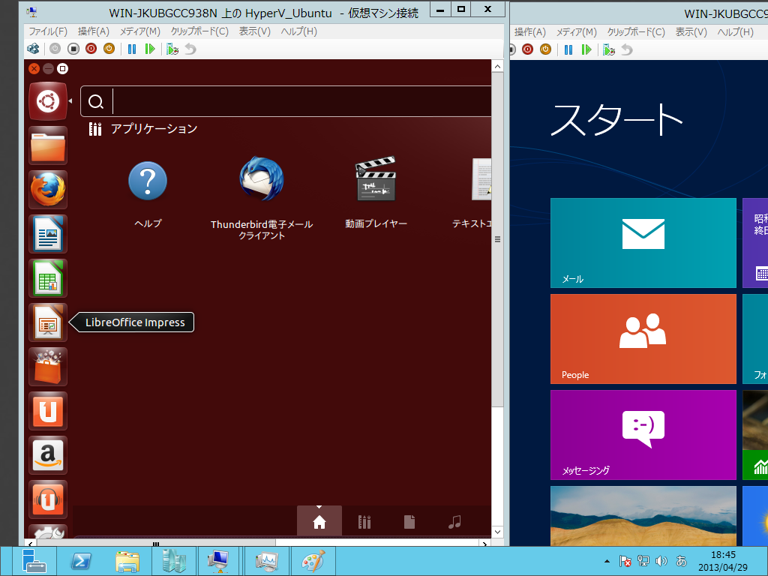Click the Action Center flag tray icon
This screenshot has height=576, width=768.
pos(625,561)
